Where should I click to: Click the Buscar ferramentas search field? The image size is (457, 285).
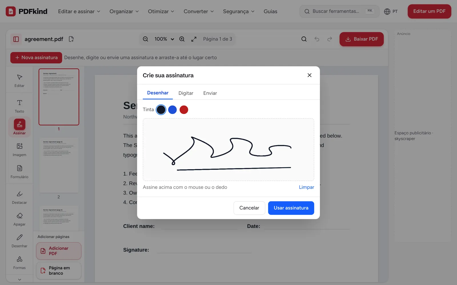coord(339,11)
